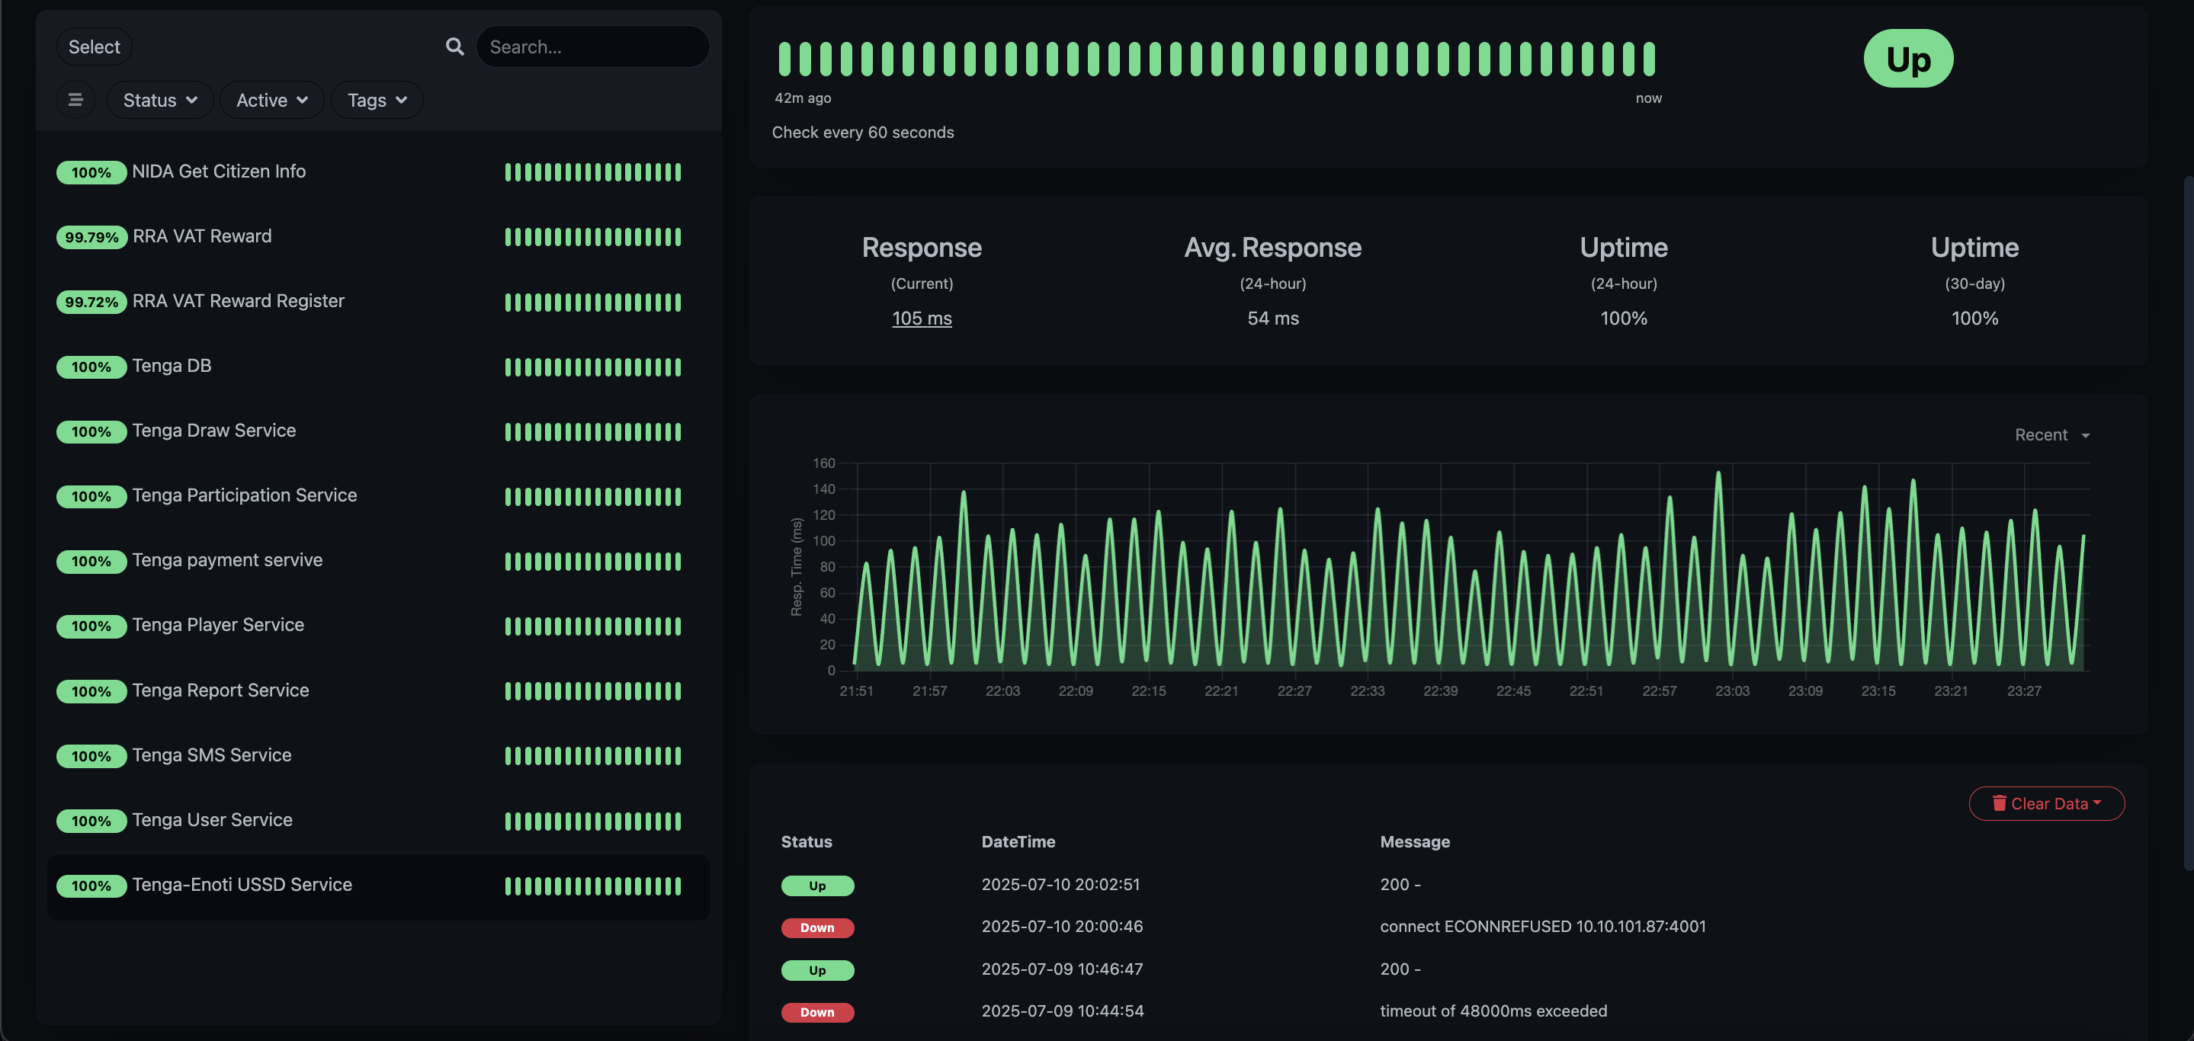
Task: Click the Down badge next to ECONNREFUSED entry
Action: pyautogui.click(x=816, y=927)
